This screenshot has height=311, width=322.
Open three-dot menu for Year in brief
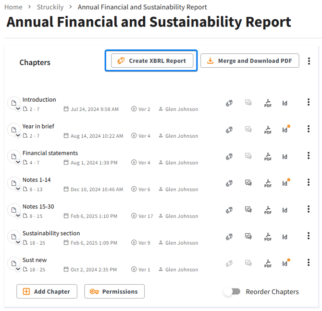point(309,129)
